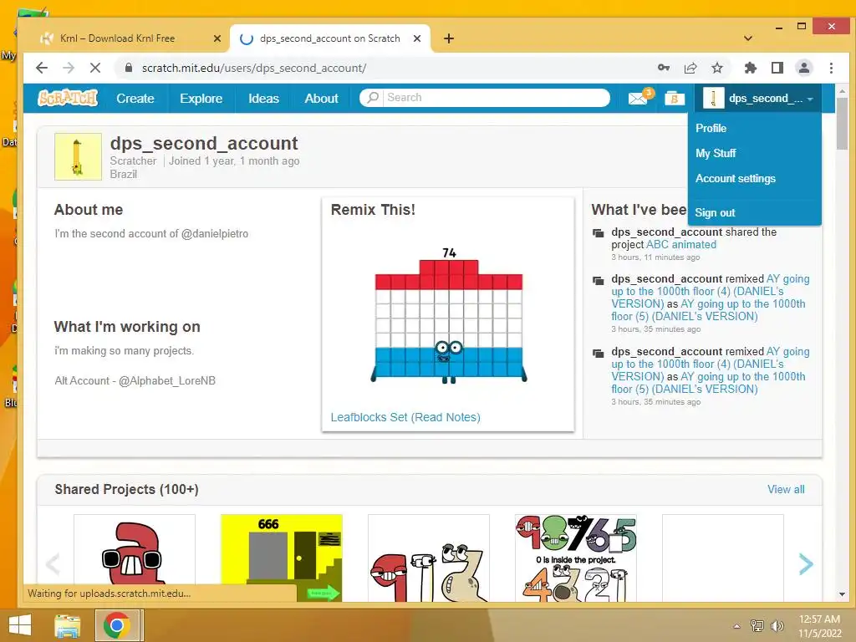The height and width of the screenshot is (642, 856).
Task: Open a new browser tab with plus button
Action: [449, 38]
